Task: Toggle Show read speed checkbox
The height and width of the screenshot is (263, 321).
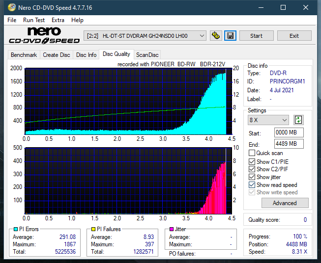Action: [252, 185]
